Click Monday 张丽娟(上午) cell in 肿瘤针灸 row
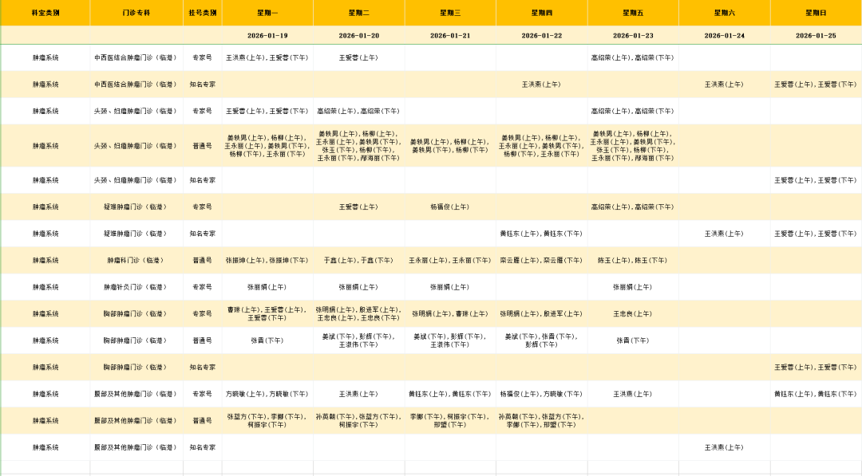 click(267, 287)
